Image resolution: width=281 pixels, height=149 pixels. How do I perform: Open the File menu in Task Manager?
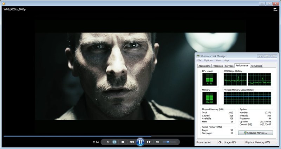199,60
